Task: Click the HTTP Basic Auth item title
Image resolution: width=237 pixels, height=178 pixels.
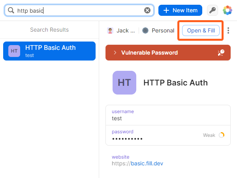Action: coord(175,83)
